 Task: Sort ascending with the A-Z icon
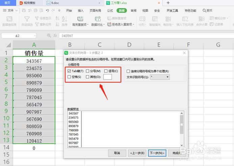tap(57, 18)
